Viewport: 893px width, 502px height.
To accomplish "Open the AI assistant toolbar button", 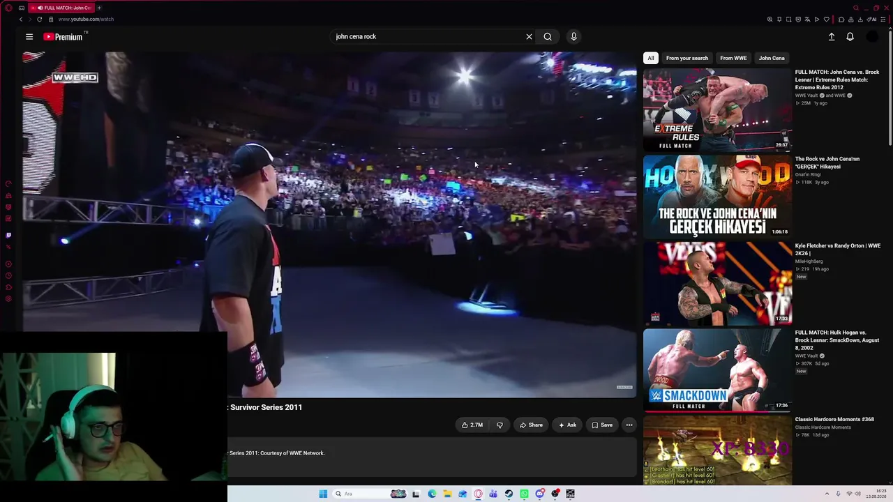I will click(872, 20).
